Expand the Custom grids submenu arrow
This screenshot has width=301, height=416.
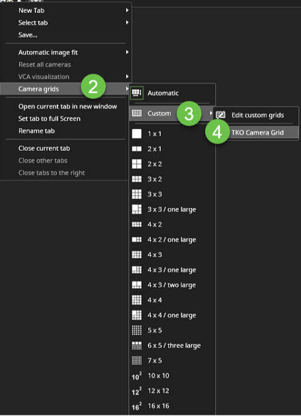[211, 113]
